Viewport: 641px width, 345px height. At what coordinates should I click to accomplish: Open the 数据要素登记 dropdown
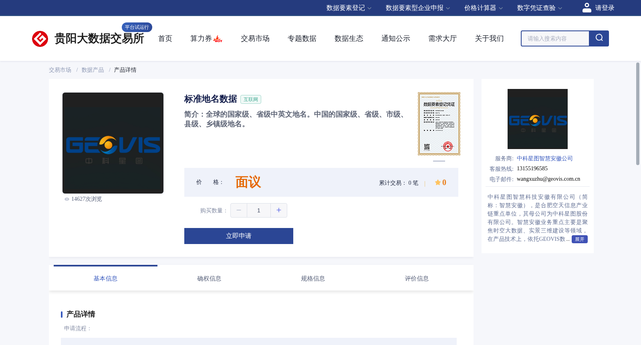(349, 8)
